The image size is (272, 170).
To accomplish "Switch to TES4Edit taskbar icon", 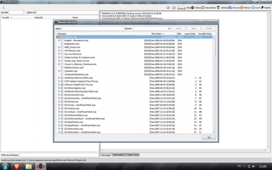I will coord(41,166).
